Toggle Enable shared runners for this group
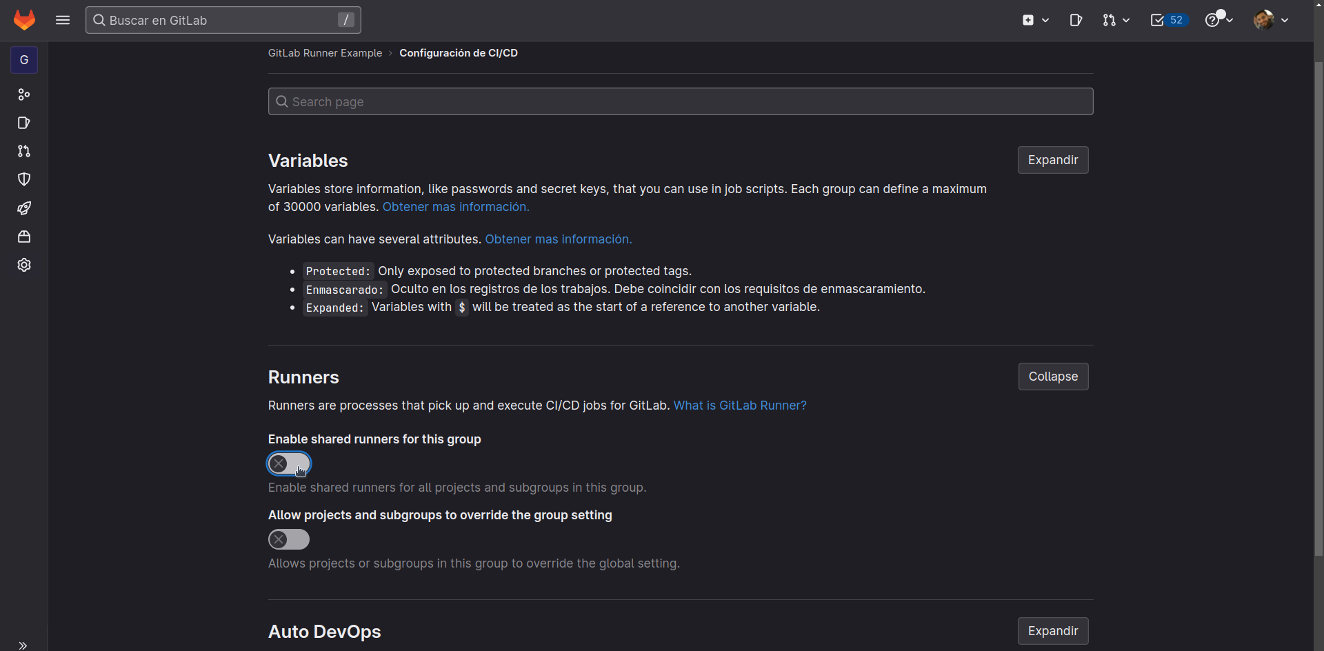This screenshot has height=651, width=1324. tap(289, 463)
